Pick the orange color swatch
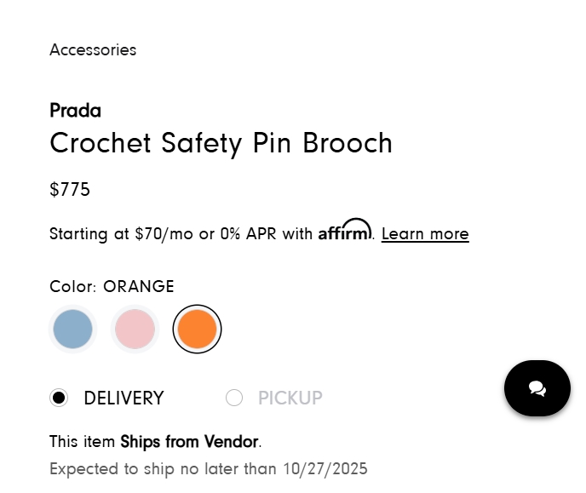 [198, 329]
